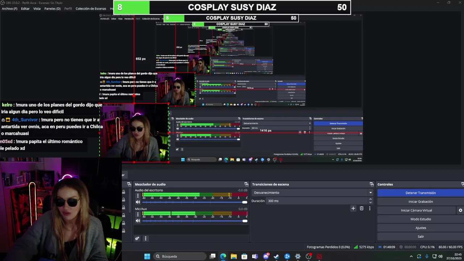This screenshot has height=261, width=464.
Task: Open the Archivo (F) menu
Action: (x=9, y=8)
